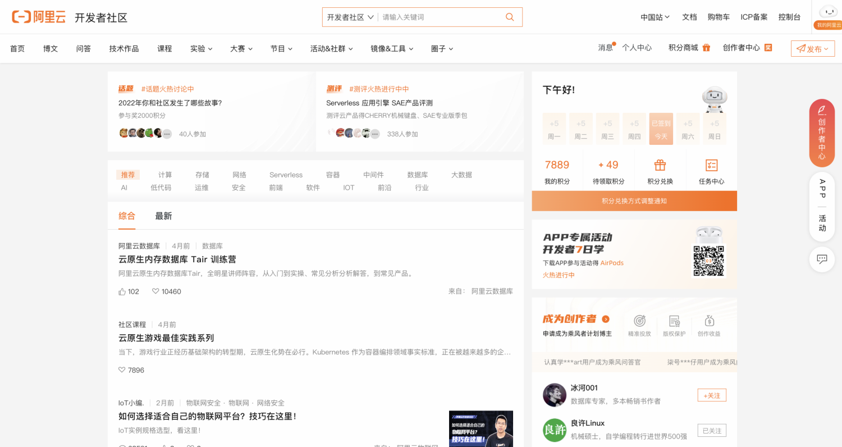Open the 节目 dropdown menu

(281, 49)
